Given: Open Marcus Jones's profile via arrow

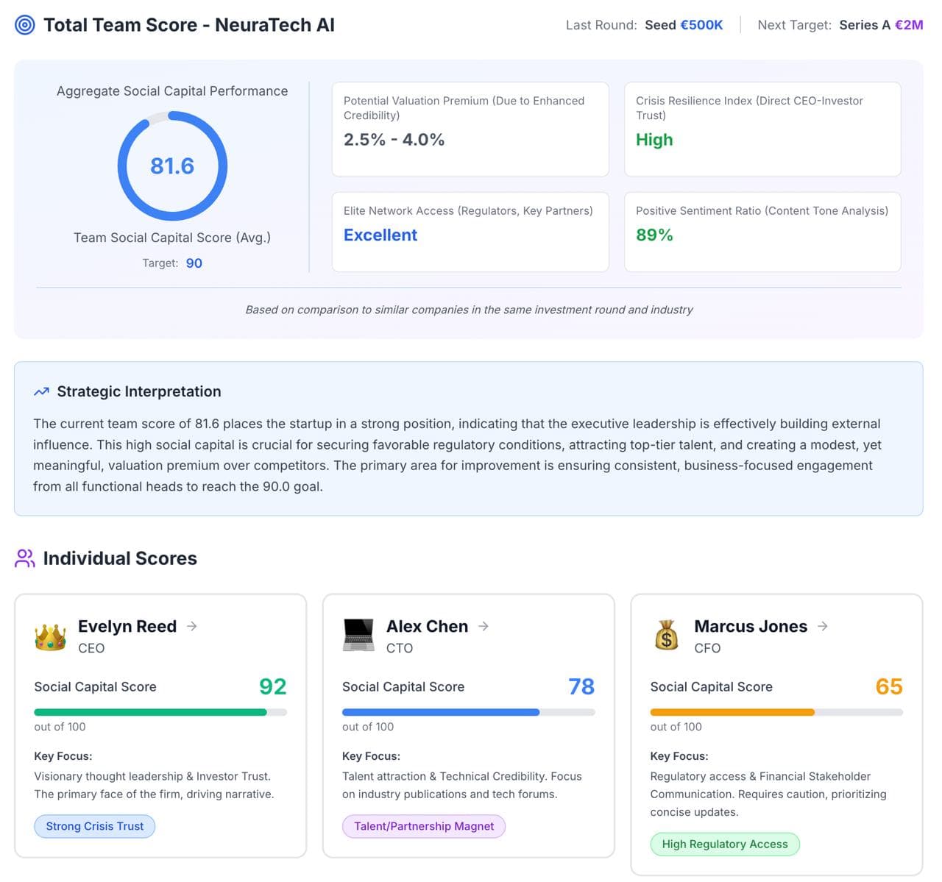Looking at the screenshot, I should pos(822,627).
